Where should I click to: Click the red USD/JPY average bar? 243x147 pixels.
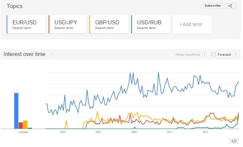click(21, 125)
